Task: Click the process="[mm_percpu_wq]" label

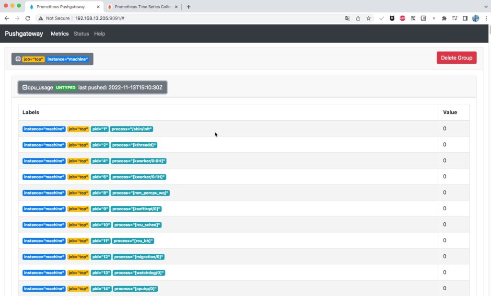Action: click(x=140, y=193)
